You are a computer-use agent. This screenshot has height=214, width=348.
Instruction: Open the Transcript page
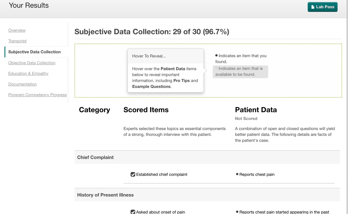(17, 41)
